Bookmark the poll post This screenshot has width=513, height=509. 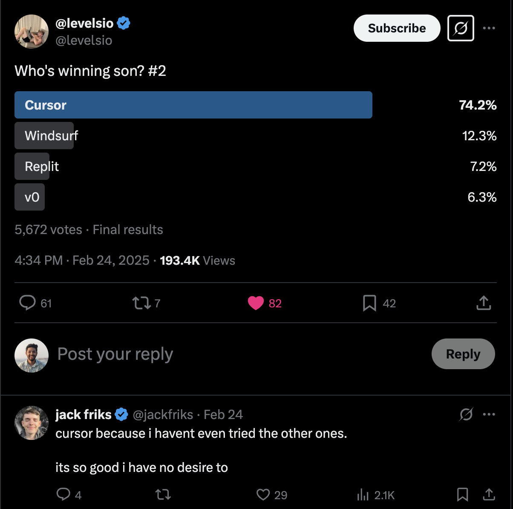tap(369, 303)
